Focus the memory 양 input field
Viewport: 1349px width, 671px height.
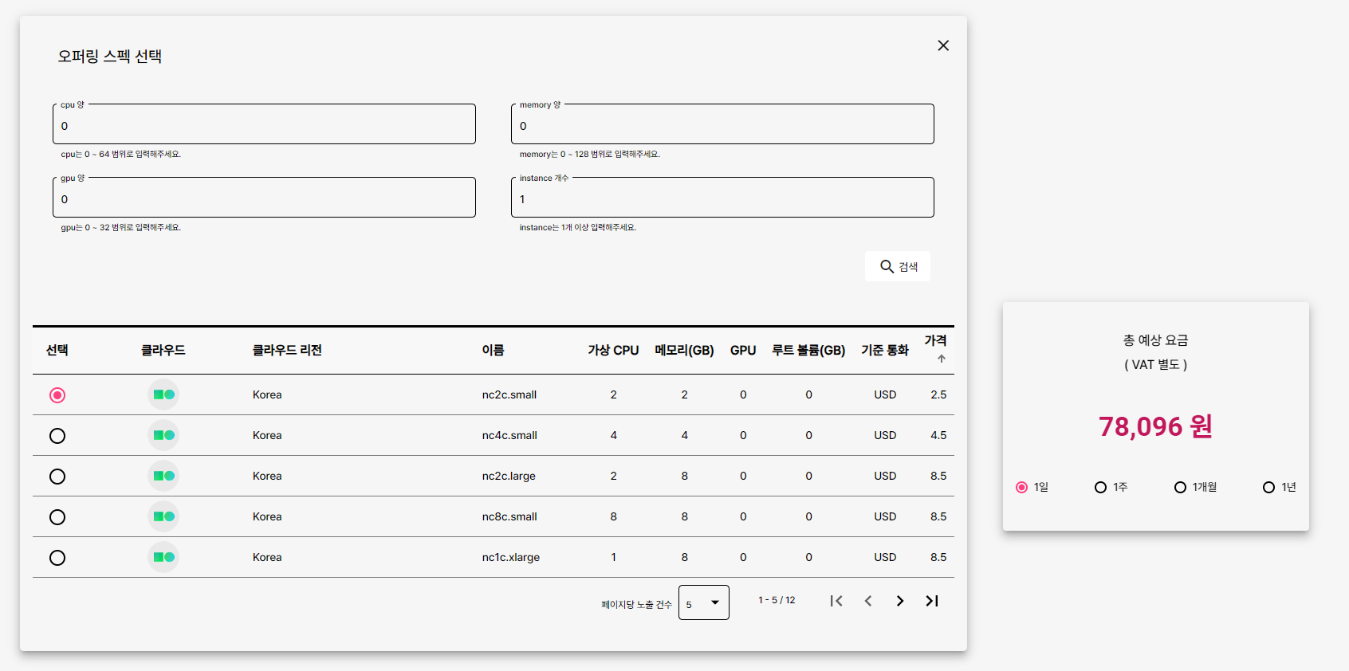(x=722, y=126)
